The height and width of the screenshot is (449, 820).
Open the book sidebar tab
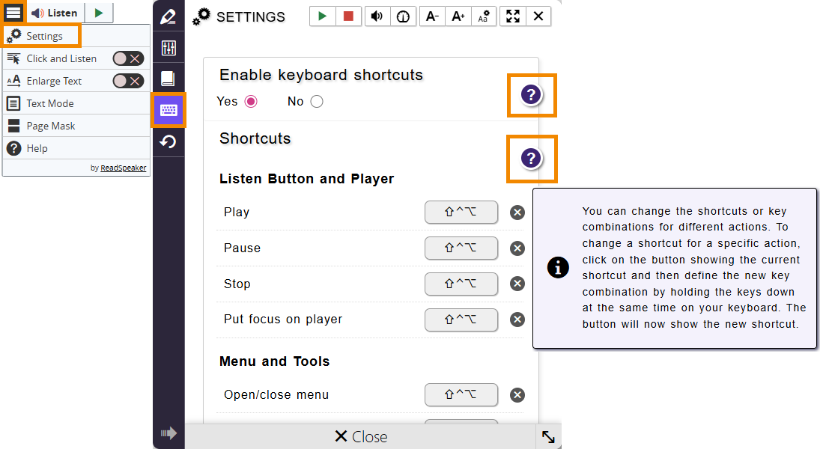(x=168, y=79)
